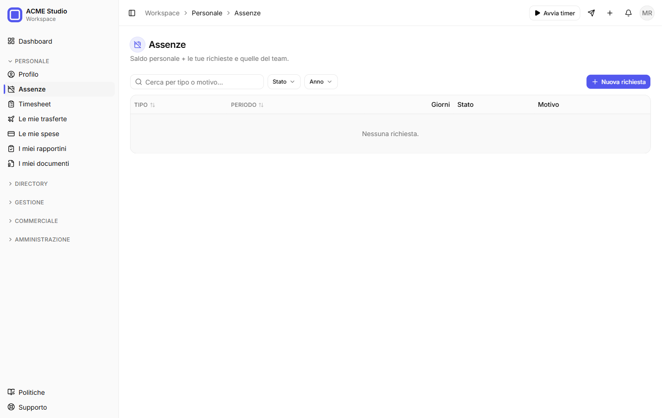This screenshot has width=669, height=418.
Task: Click the Assenze calendar icon in sidebar
Action: (x=11, y=89)
